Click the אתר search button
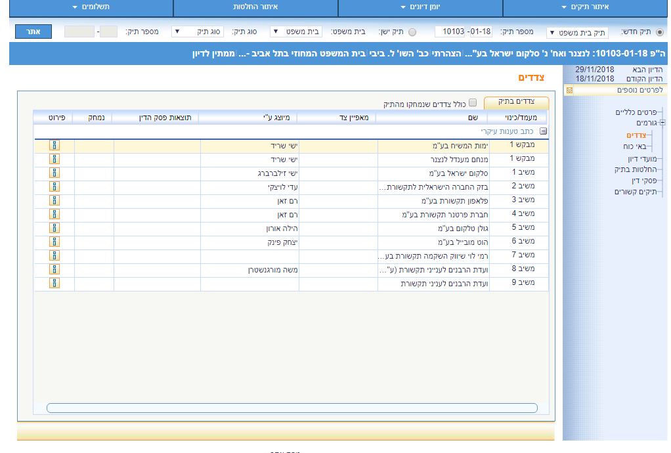This screenshot has height=453, width=671. click(x=33, y=32)
